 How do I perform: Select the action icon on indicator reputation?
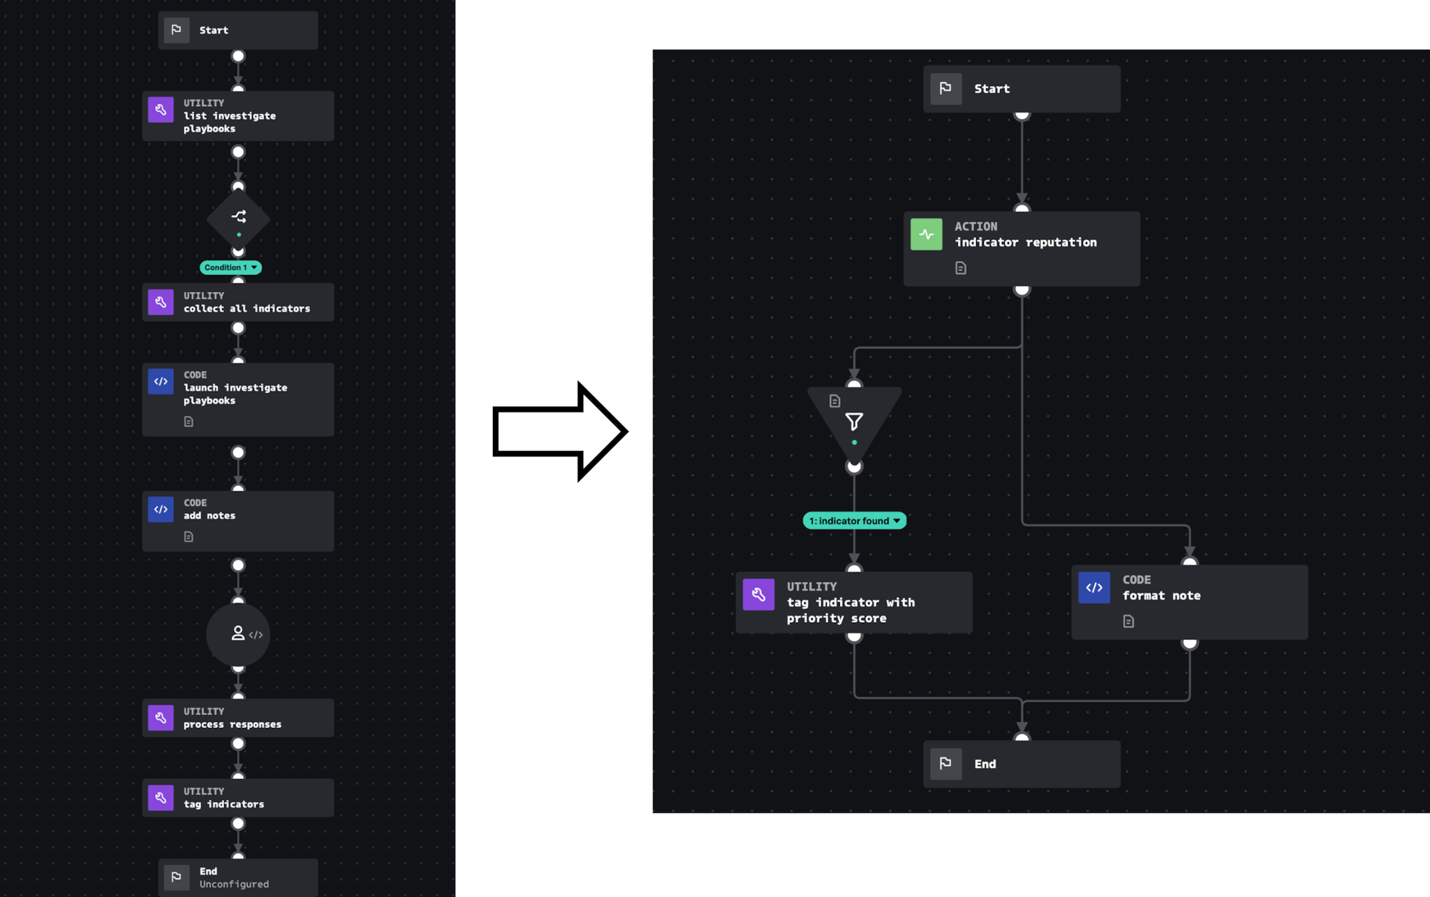[926, 234]
